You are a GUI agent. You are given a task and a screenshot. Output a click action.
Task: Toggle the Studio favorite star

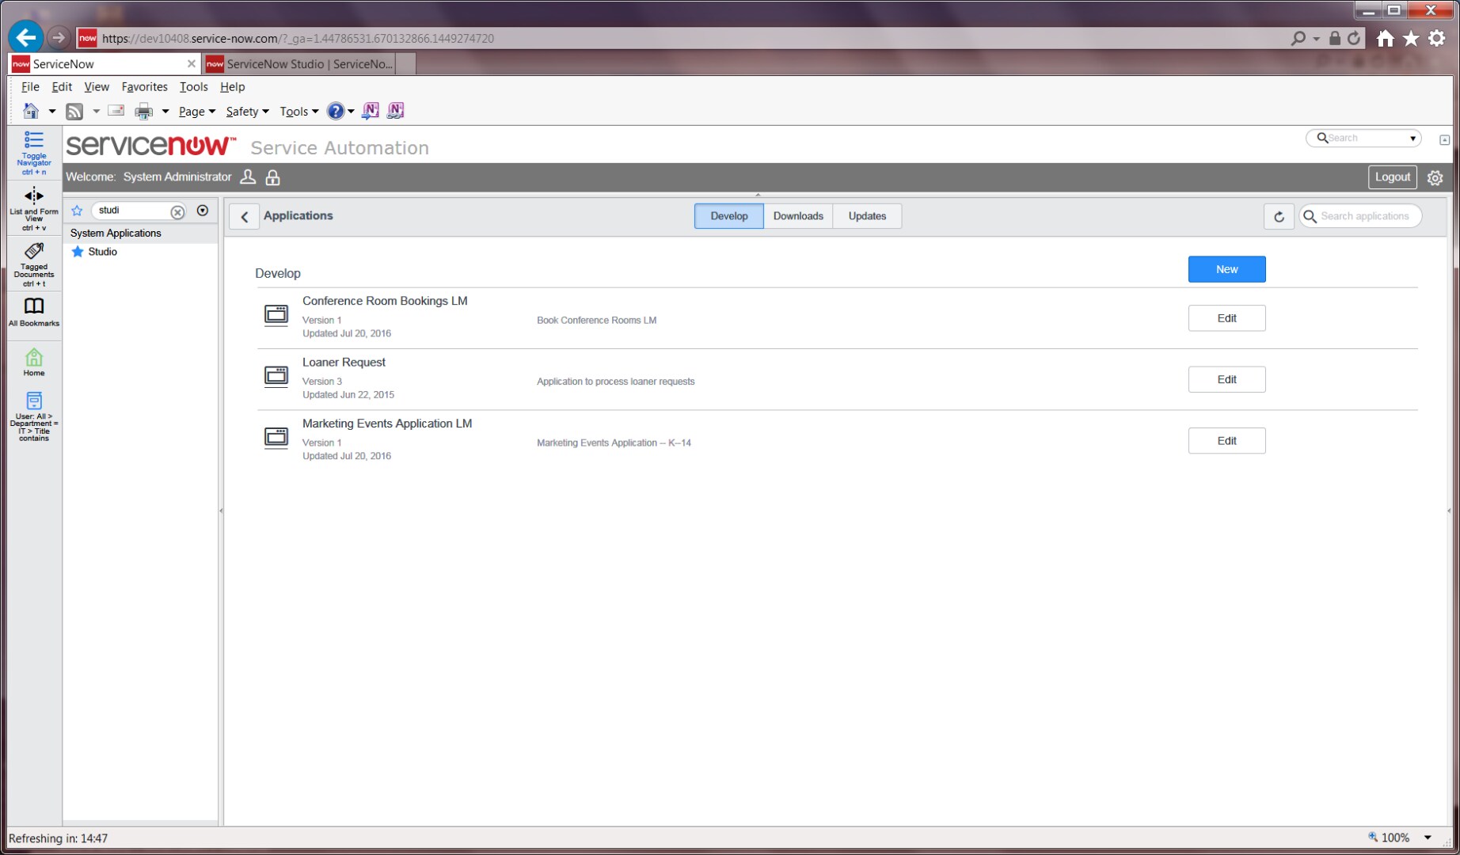point(78,252)
